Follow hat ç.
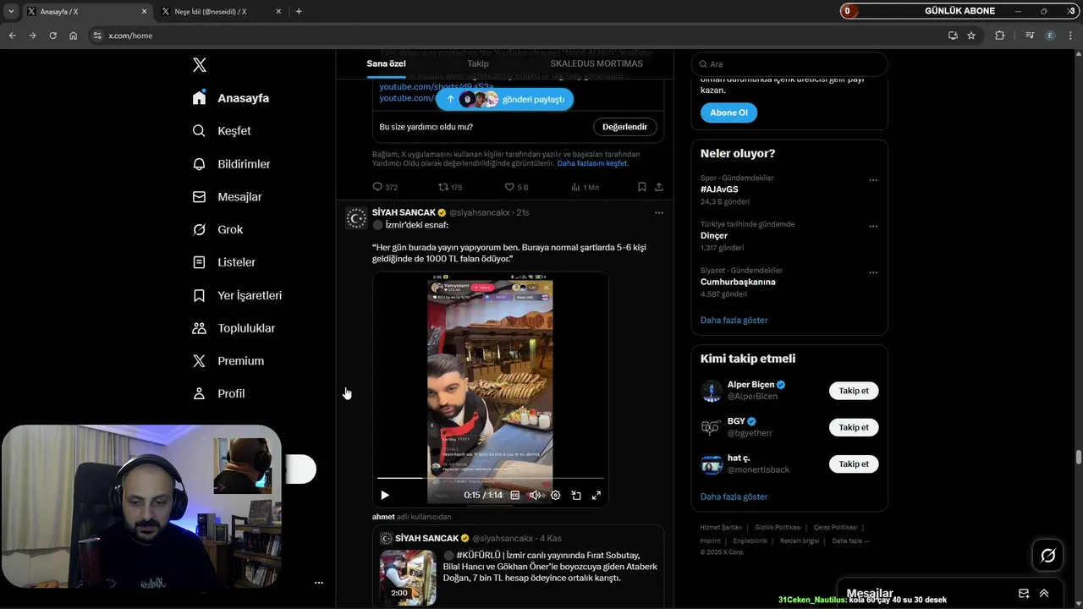This screenshot has width=1083, height=609. point(854,464)
